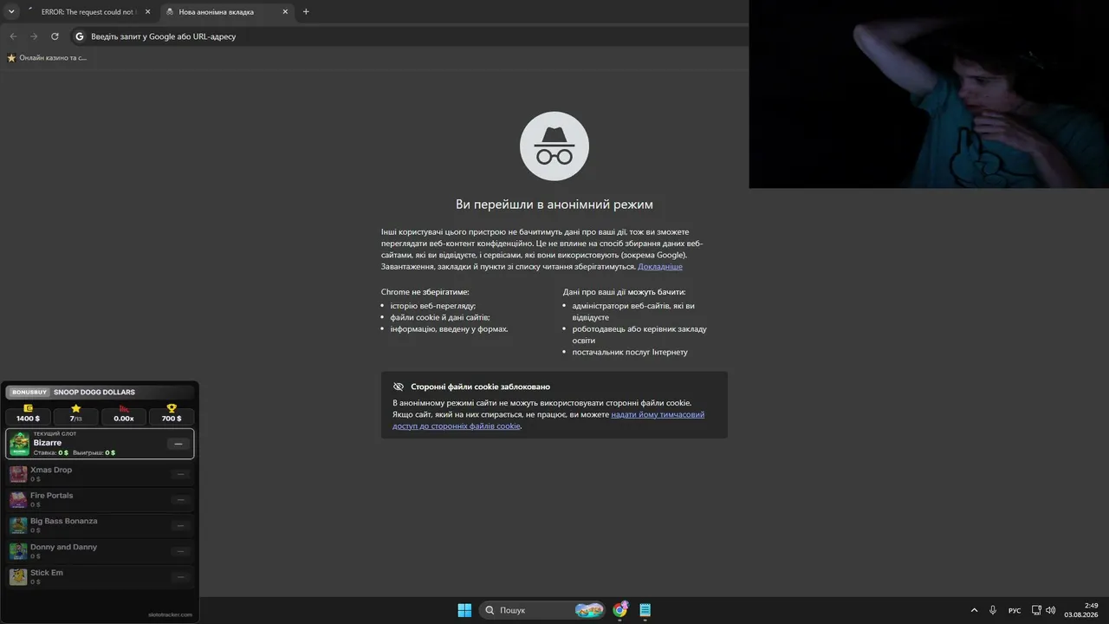Click the Google icon in address bar

[80, 36]
